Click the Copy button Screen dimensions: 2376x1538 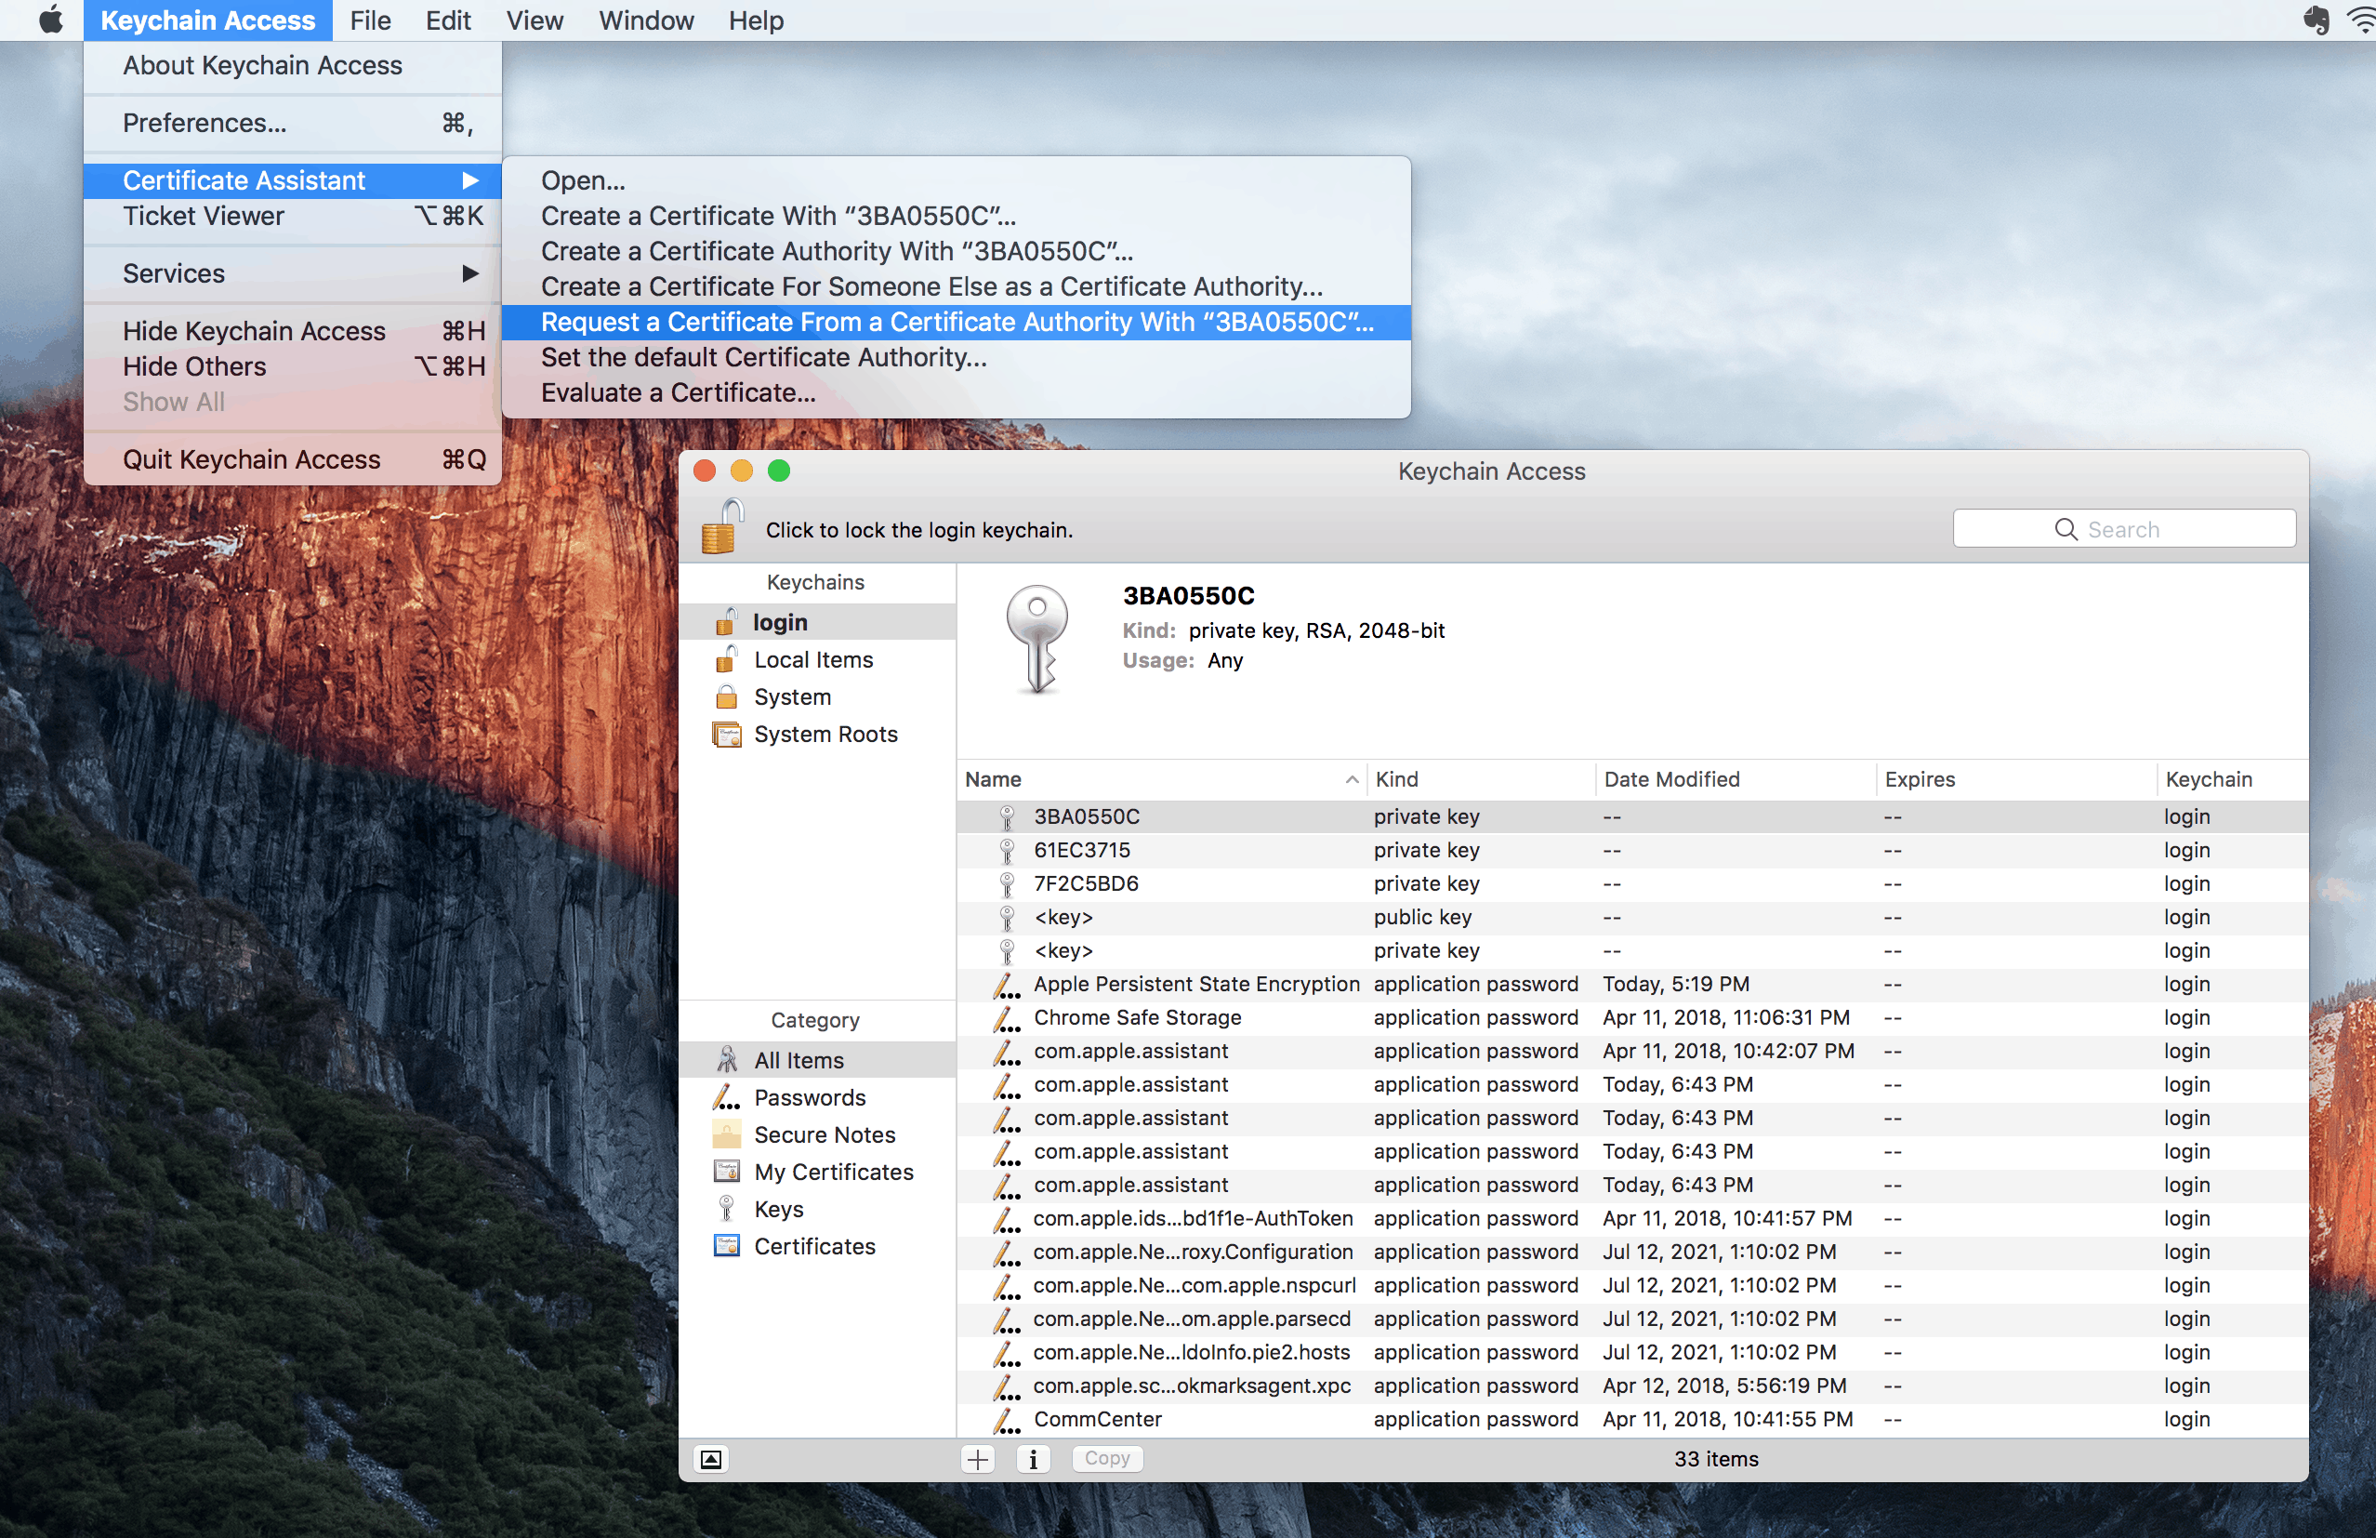(1107, 1459)
